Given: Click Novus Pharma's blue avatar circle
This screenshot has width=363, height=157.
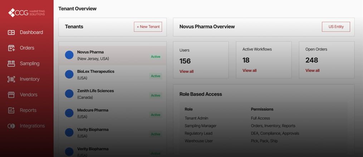Looking at the screenshot, I should (69, 55).
